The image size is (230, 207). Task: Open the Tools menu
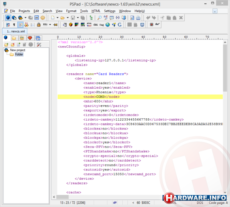[x=84, y=11]
